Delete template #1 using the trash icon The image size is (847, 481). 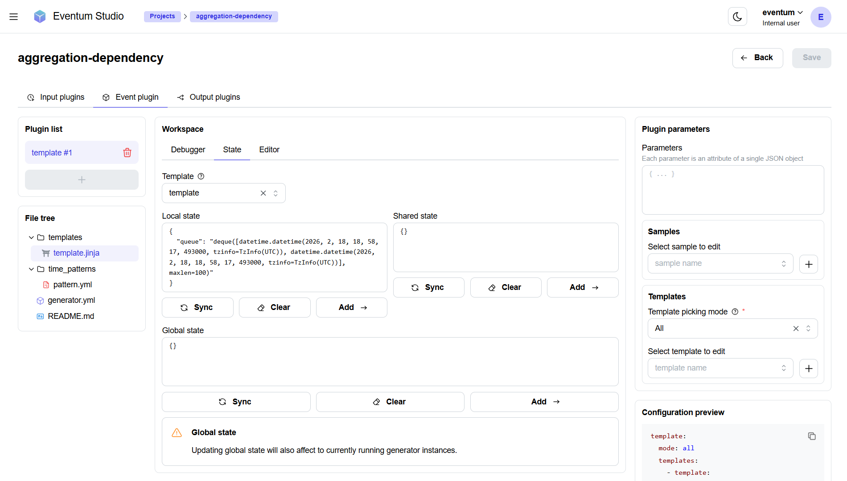(x=127, y=152)
